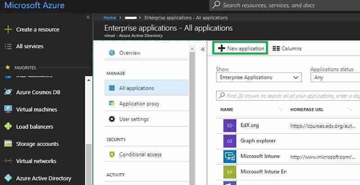Click Virtual networks in favorites
Image resolution: width=360 pixels, height=185 pixels.
click(36, 161)
